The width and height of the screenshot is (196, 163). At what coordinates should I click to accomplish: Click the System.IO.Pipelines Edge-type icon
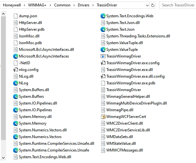coord(16,110)
